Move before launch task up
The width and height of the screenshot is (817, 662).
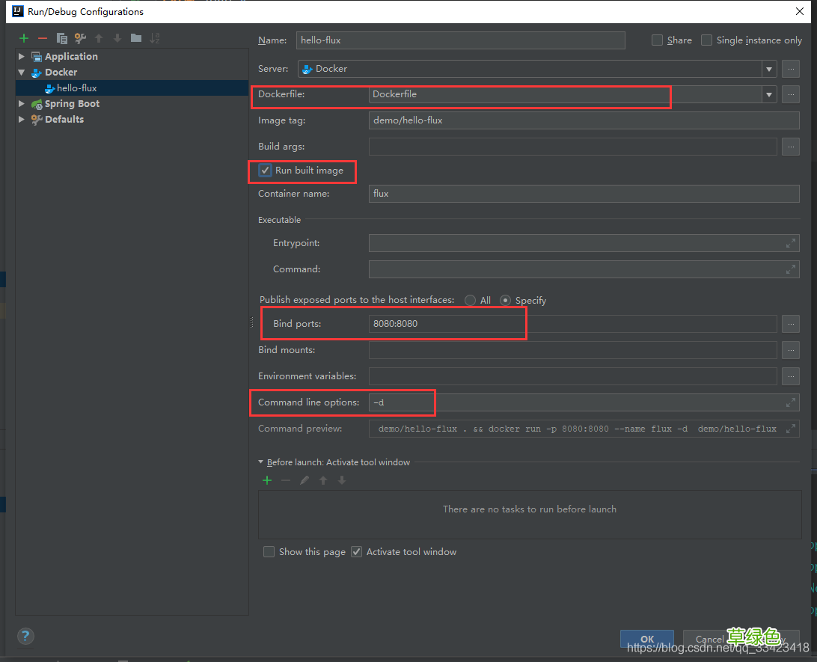point(323,480)
